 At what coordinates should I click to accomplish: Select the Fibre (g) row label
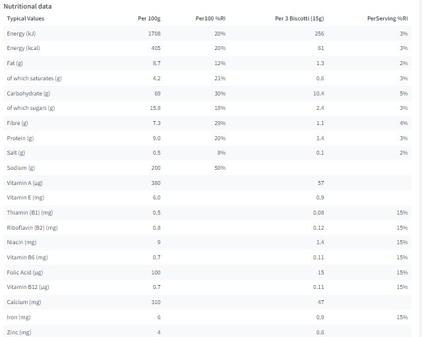[18, 123]
